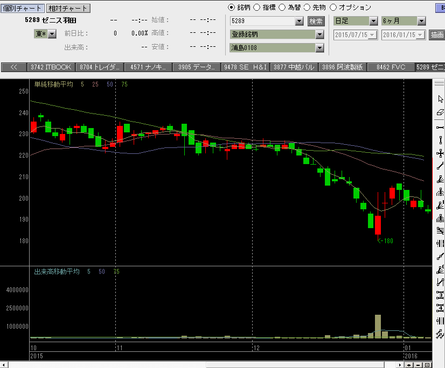Select the 銘柄 radio button

click(232, 8)
